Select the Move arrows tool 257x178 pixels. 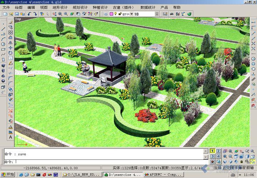point(10,48)
